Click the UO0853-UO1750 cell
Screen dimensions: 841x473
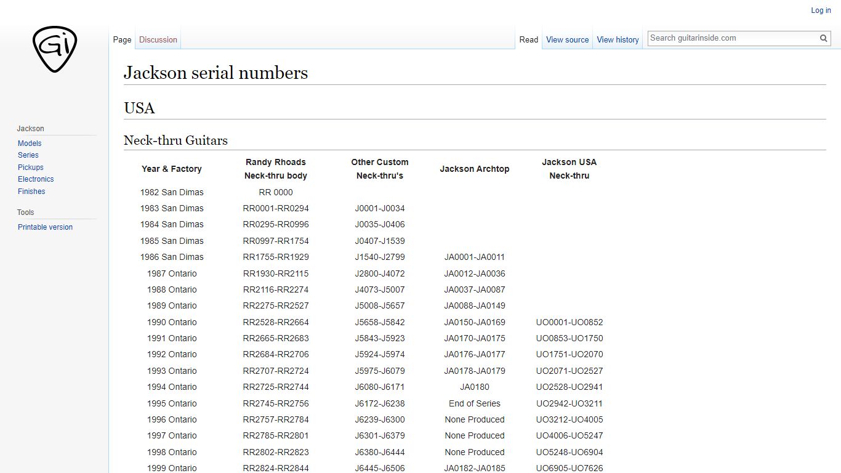tap(569, 338)
